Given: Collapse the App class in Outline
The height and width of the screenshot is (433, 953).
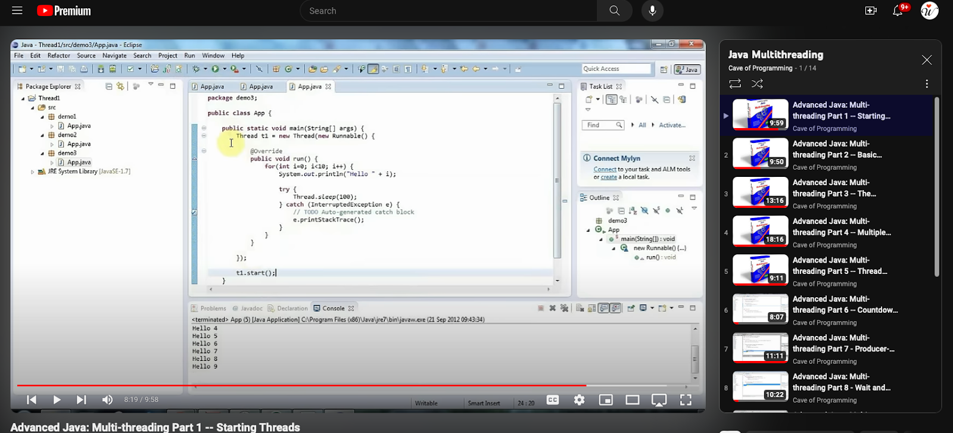Looking at the screenshot, I should coord(589,230).
